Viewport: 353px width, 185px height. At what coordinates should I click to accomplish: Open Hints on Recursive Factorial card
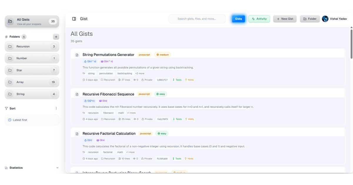189,159
